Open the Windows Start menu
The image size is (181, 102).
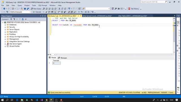(x=2, y=100)
